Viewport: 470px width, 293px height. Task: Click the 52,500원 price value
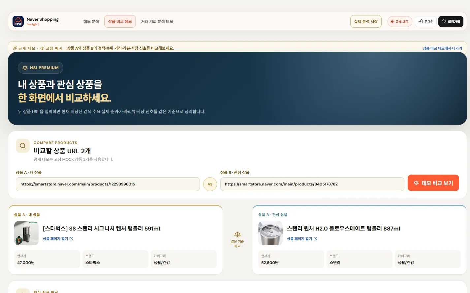270,263
